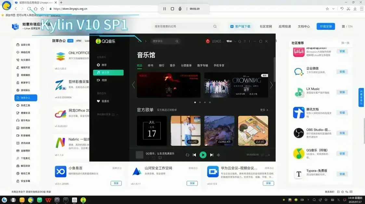This screenshot has width=365, height=204.
Task: Skip to the next track
Action: point(212,155)
